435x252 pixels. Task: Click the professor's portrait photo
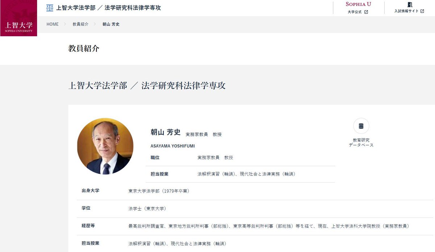click(105, 146)
